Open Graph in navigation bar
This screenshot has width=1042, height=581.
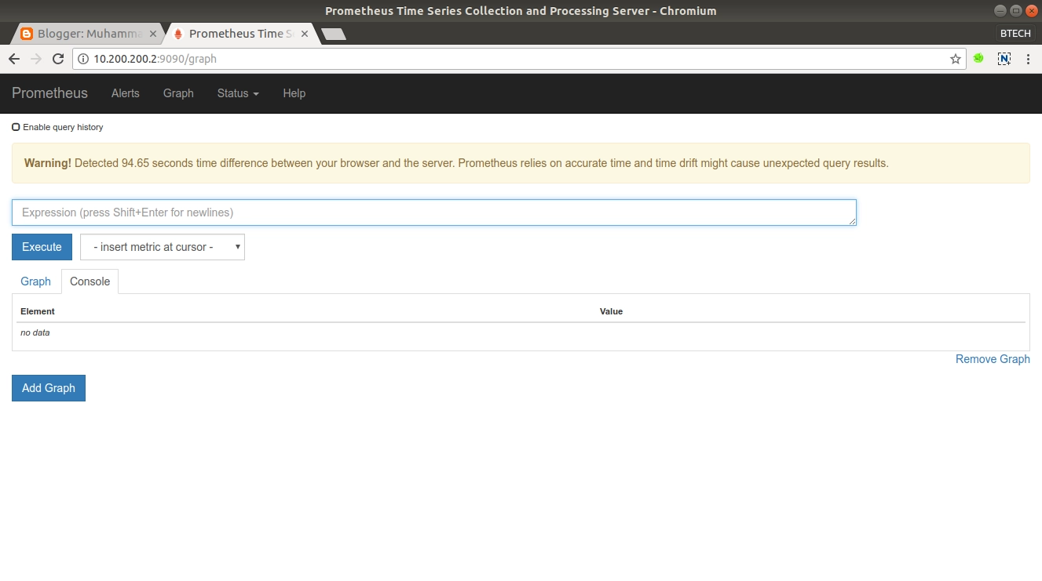178,93
